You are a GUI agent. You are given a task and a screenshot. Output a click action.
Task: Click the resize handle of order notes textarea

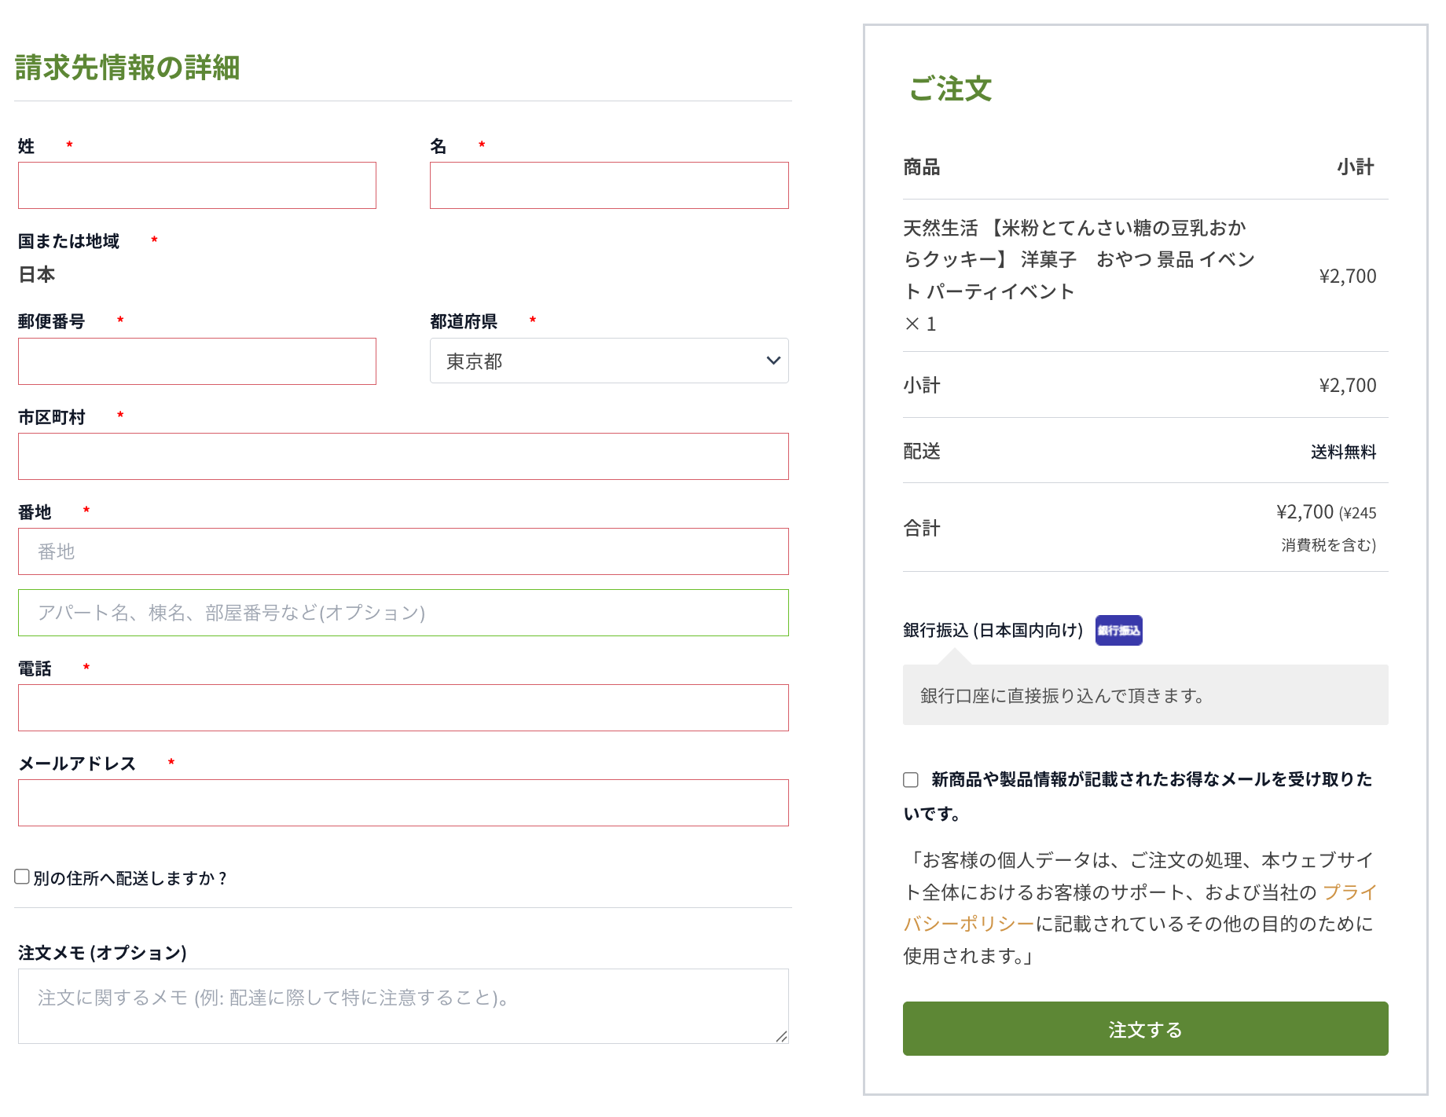[x=781, y=1036]
